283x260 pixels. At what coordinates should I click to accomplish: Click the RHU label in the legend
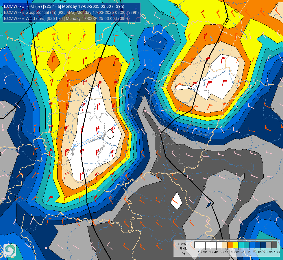(184, 249)
